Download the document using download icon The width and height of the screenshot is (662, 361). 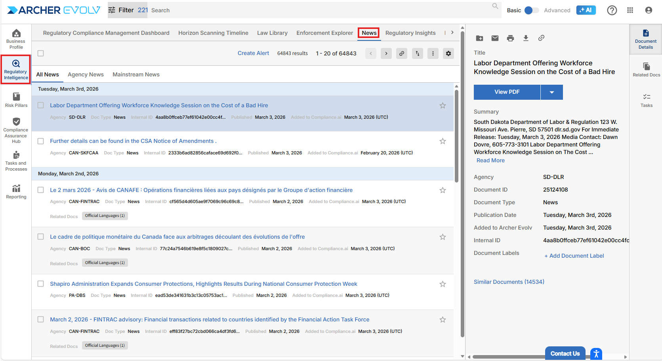pyautogui.click(x=526, y=38)
